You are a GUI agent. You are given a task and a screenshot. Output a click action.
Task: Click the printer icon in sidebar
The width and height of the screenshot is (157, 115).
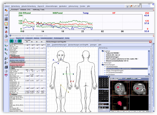coord(6,36)
